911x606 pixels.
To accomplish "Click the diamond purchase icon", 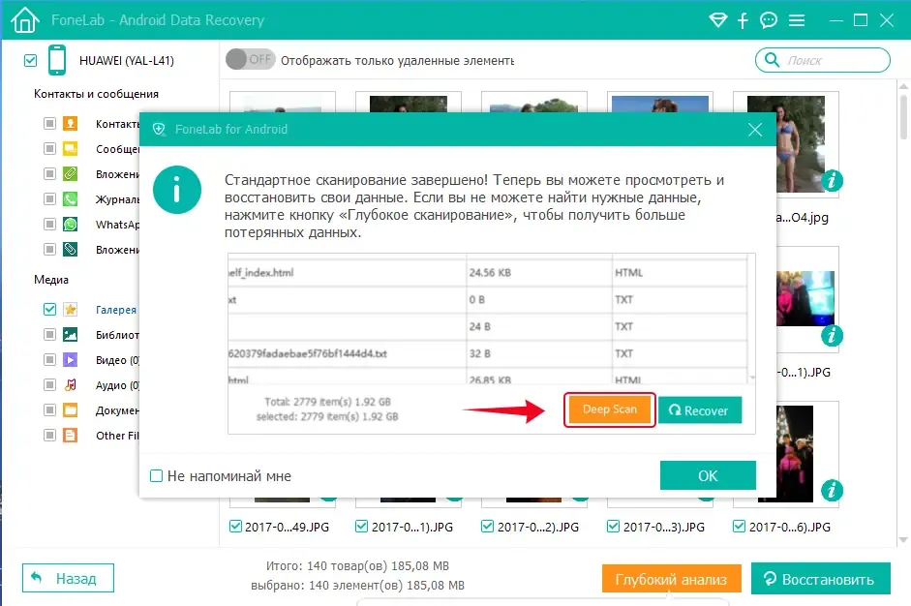I will 718,20.
